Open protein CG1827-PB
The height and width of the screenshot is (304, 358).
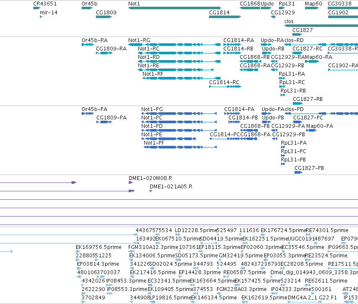point(298,172)
